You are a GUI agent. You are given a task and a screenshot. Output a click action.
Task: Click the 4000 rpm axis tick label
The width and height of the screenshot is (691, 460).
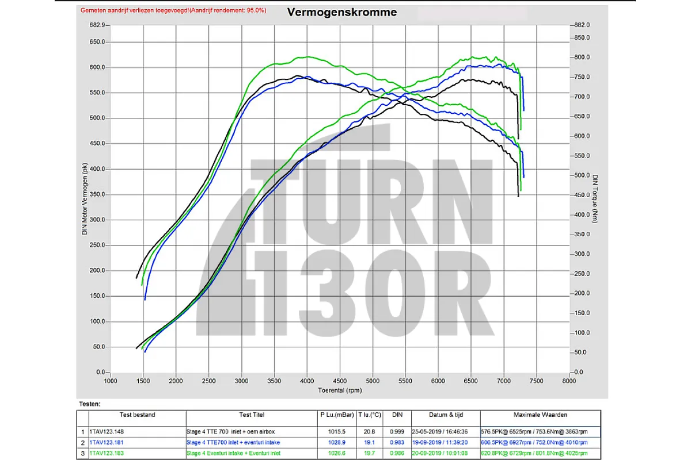coord(307,381)
